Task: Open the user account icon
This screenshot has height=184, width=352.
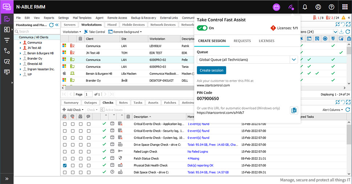Action: click(318, 7)
